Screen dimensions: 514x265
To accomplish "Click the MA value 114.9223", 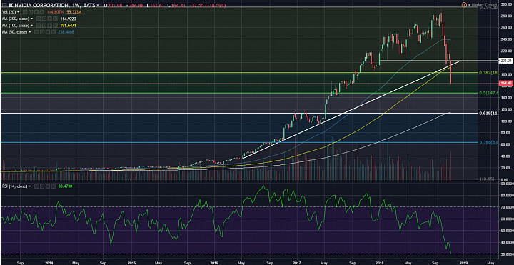I will (68, 19).
